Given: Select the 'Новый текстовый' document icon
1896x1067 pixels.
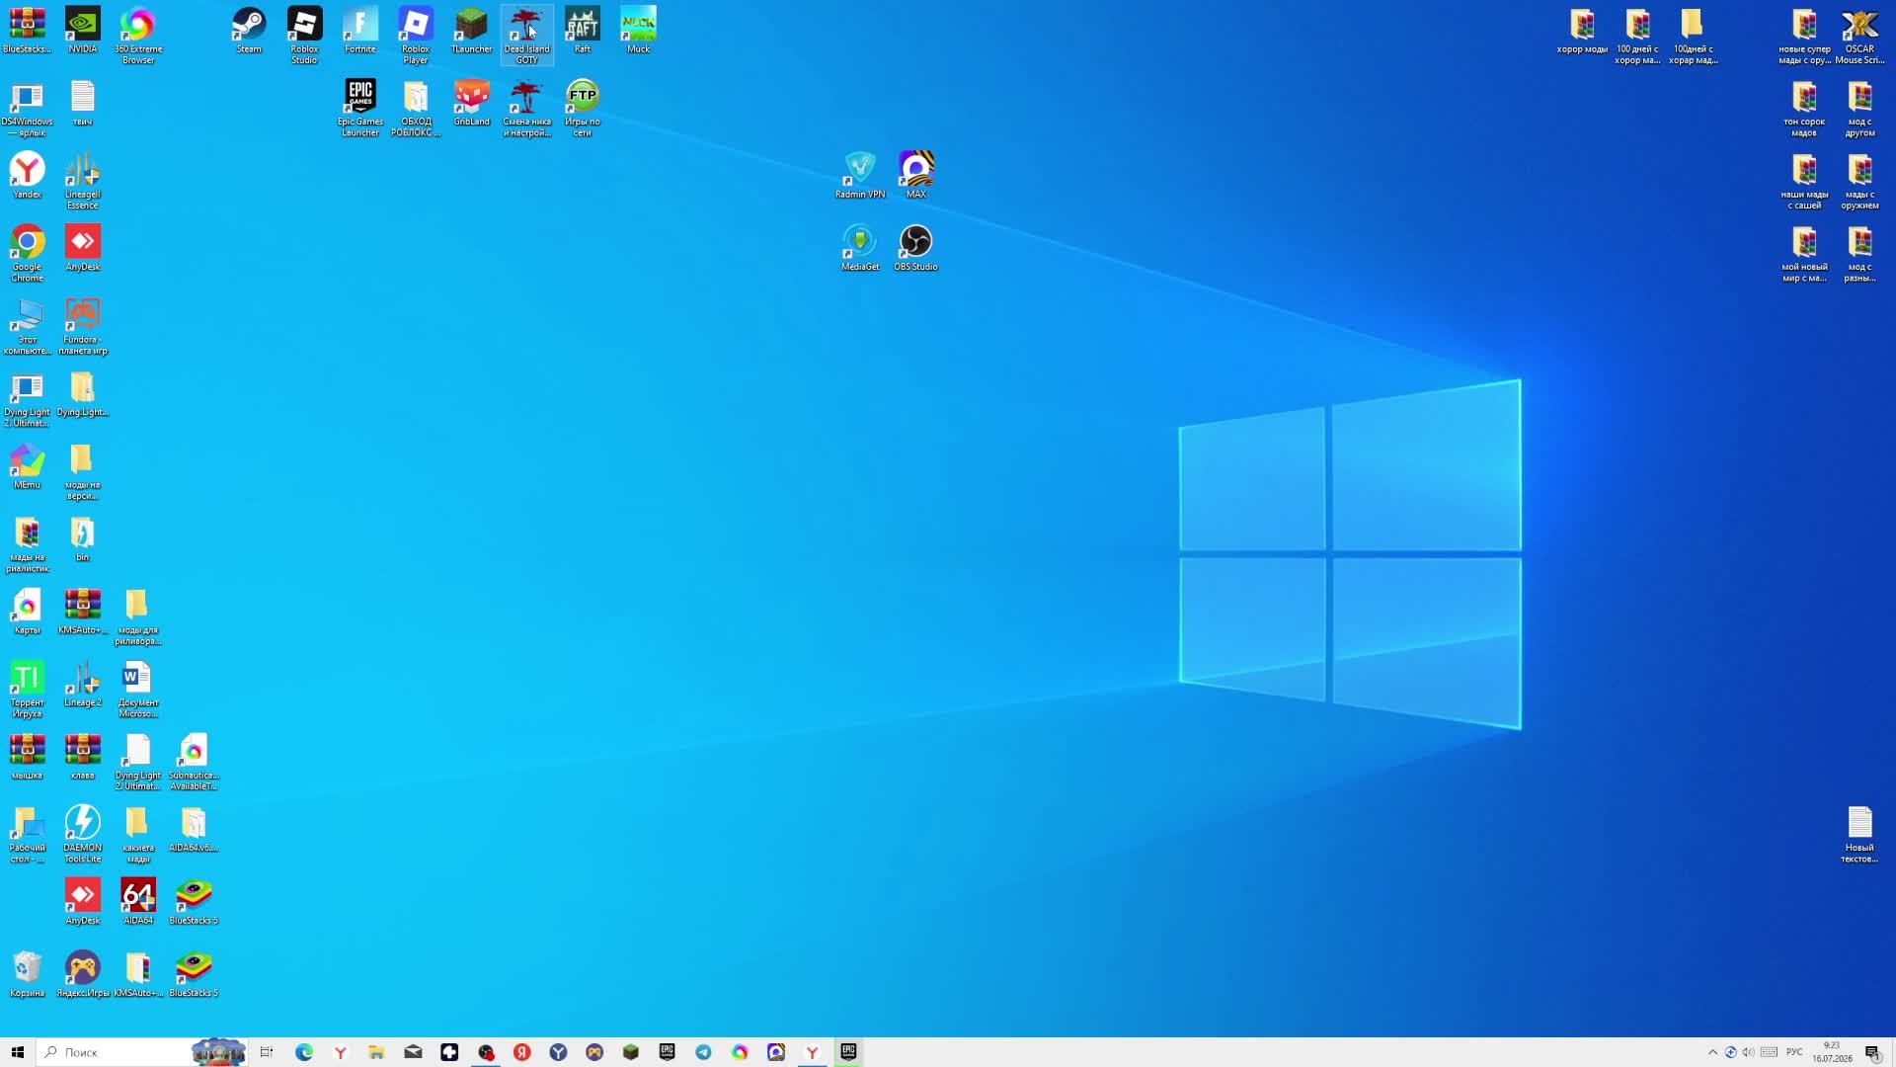Looking at the screenshot, I should coord(1859,834).
